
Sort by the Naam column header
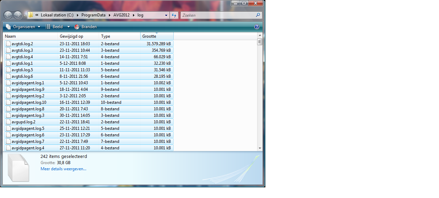[30, 36]
